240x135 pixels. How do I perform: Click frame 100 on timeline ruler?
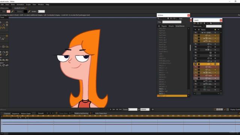[105, 116]
